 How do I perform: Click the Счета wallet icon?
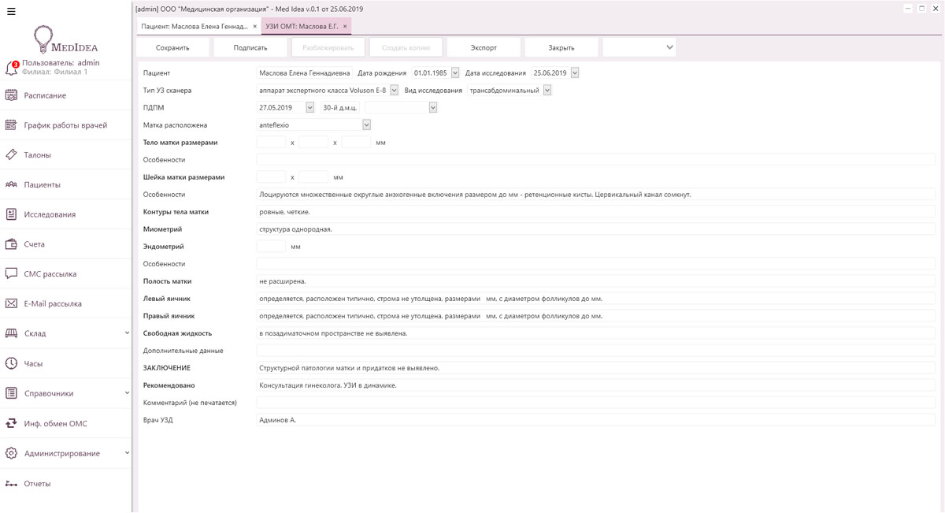[11, 244]
